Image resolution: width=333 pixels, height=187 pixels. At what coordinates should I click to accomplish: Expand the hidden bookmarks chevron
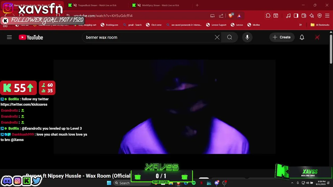point(300,25)
